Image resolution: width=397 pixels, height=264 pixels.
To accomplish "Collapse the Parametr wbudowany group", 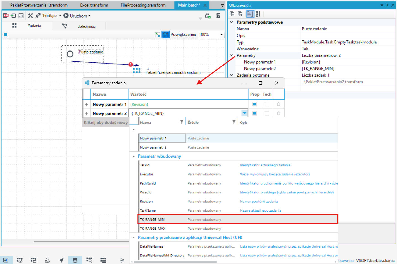I will point(134,156).
